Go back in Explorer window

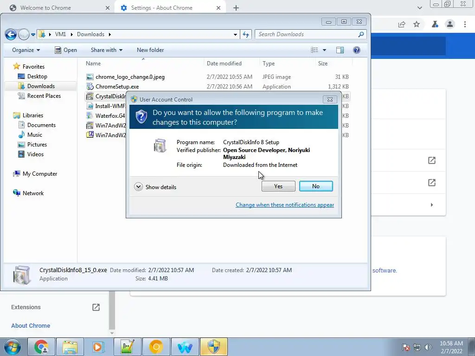[x=11, y=34]
